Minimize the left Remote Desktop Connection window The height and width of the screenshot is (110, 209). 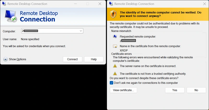coord(76,4)
